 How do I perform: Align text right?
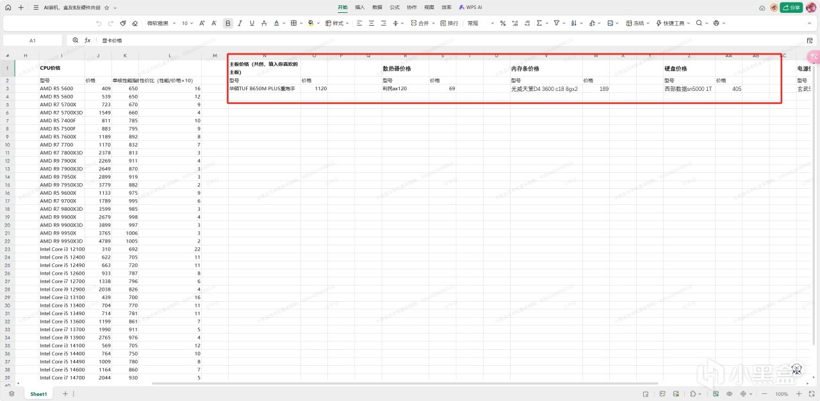[x=384, y=23]
